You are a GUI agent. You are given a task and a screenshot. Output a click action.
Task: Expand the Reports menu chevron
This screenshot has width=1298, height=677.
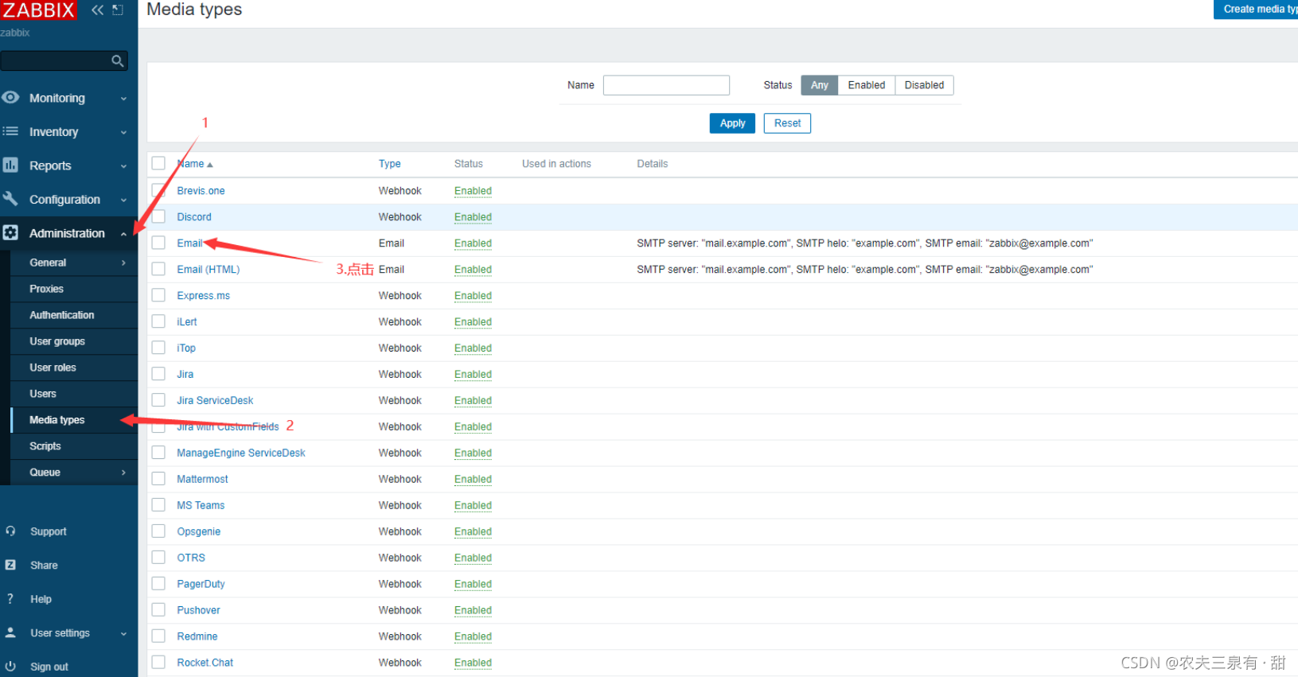coord(123,166)
